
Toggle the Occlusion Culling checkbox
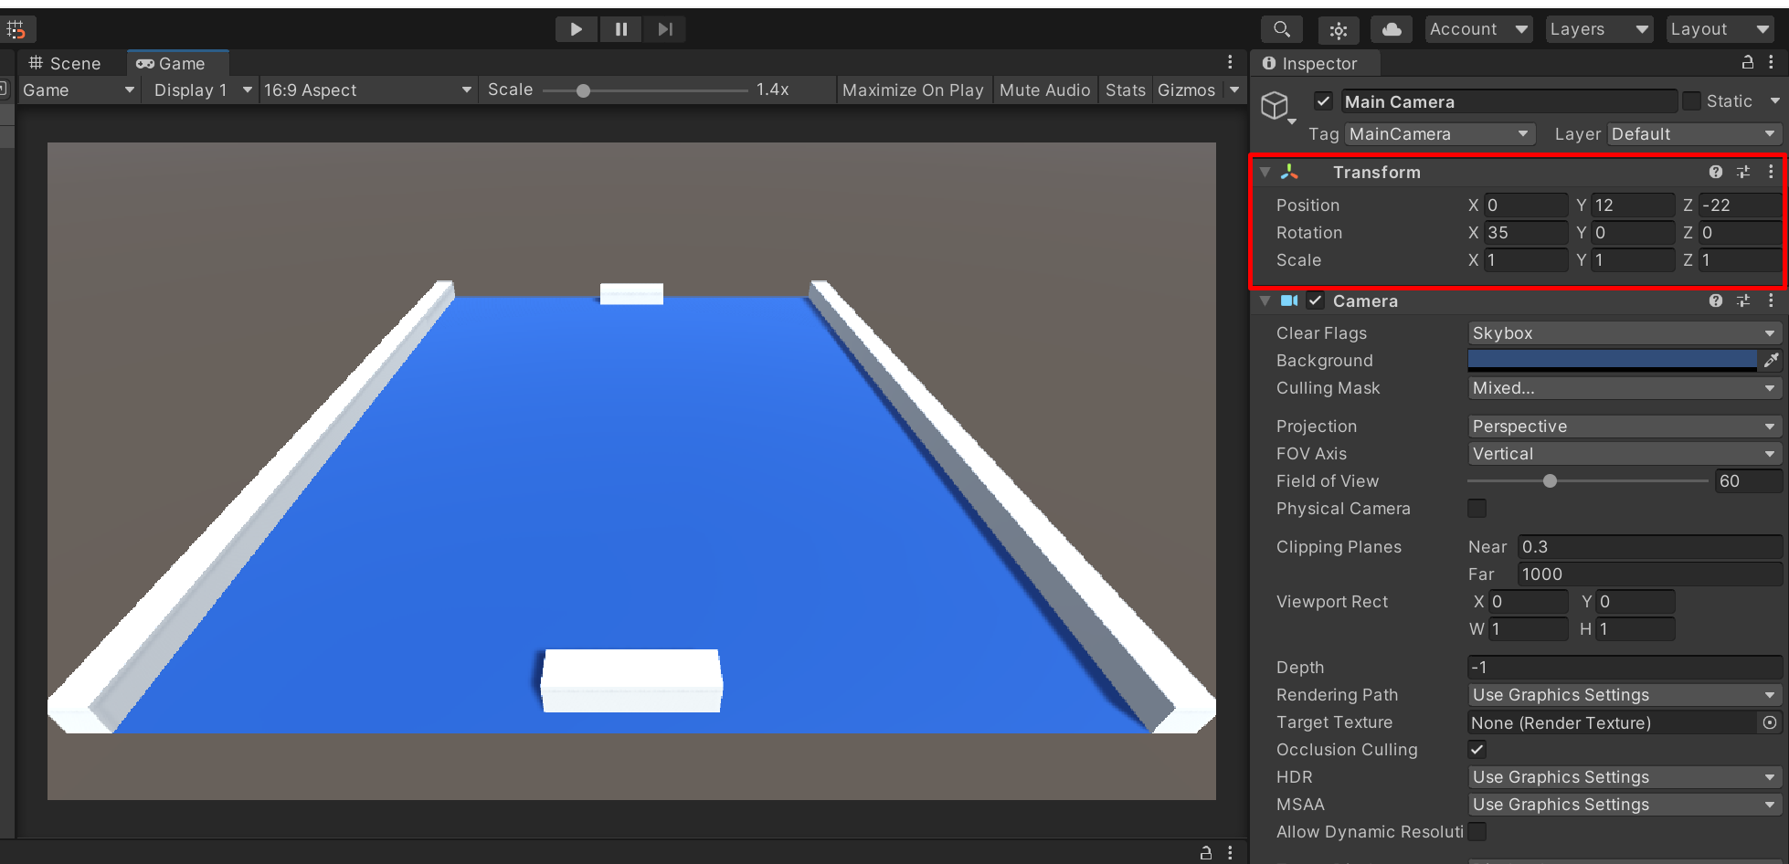pos(1477,749)
